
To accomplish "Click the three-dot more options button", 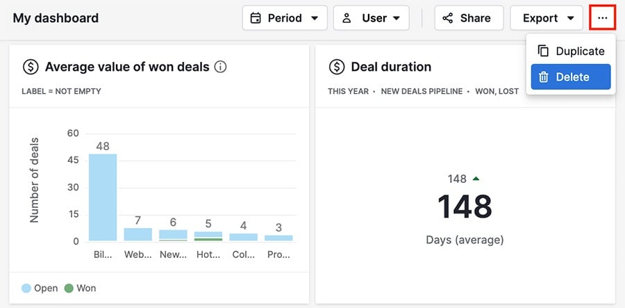I will 601,18.
